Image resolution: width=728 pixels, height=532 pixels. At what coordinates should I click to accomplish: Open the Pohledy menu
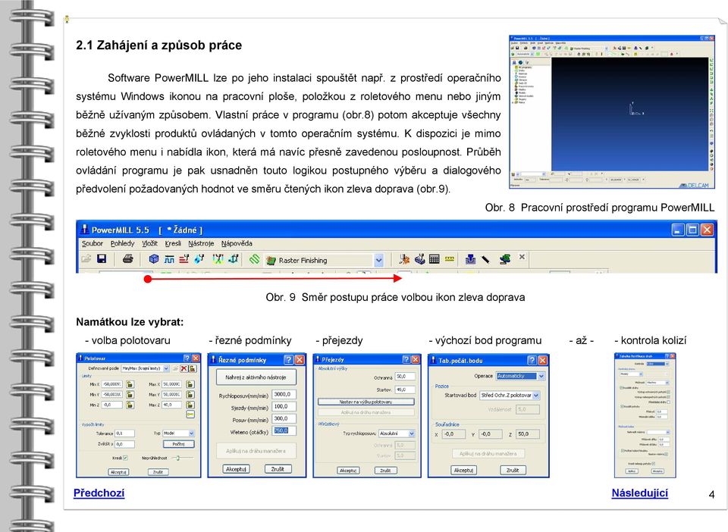click(122, 243)
